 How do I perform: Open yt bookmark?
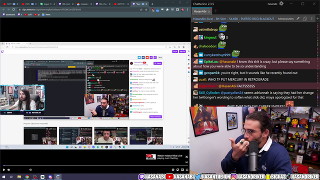37,14
